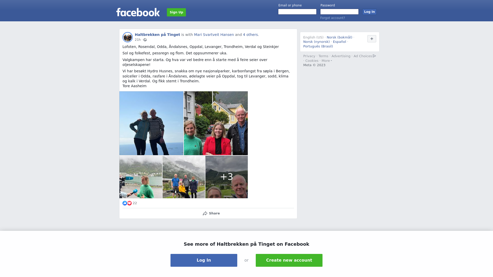This screenshot has width=493, height=277.
Task: Click the red heart reaction icon
Action: [129, 203]
